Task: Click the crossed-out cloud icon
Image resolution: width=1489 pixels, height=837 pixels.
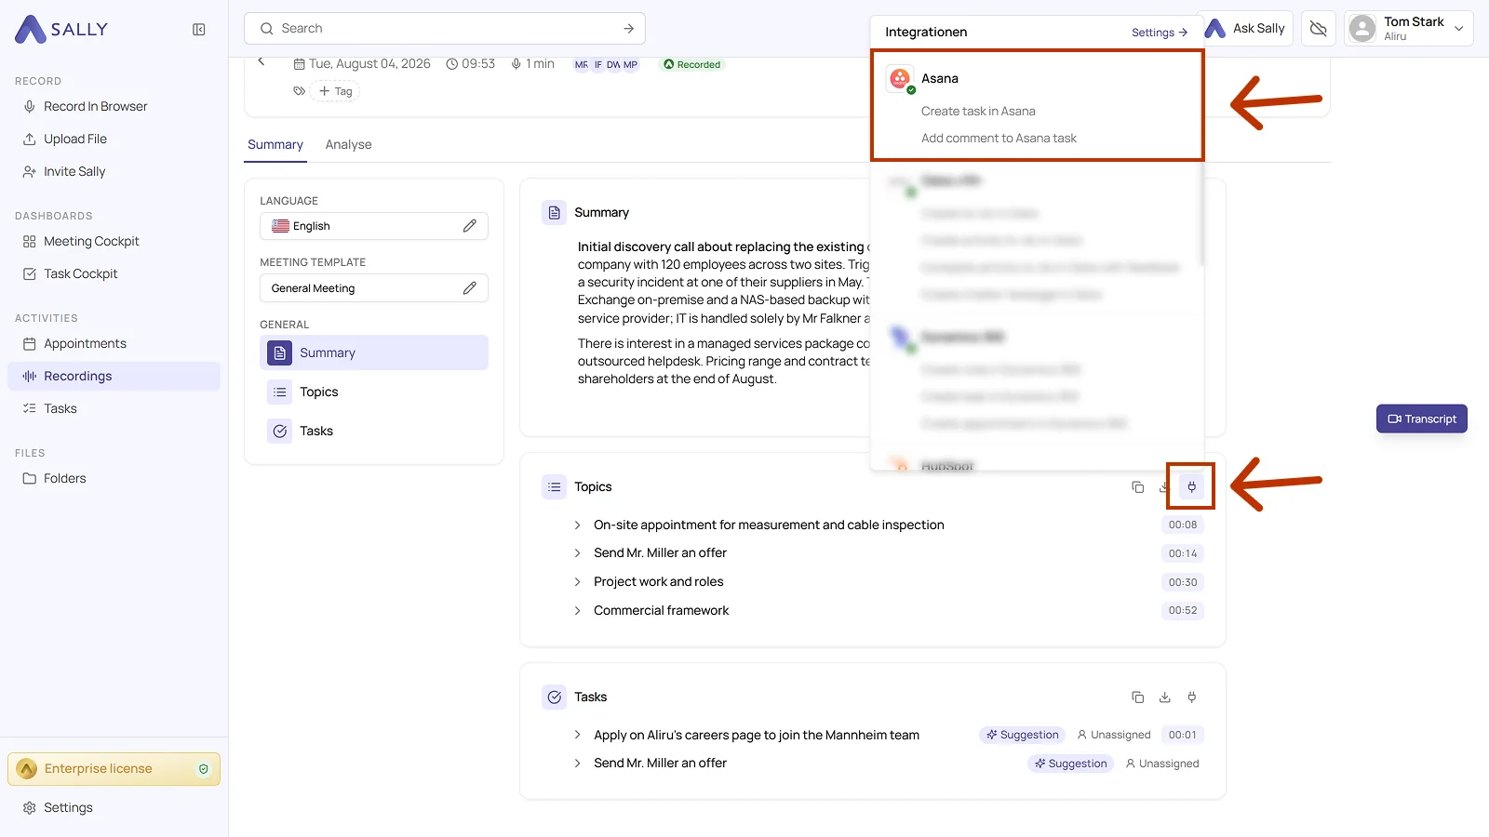Action: point(1319,29)
